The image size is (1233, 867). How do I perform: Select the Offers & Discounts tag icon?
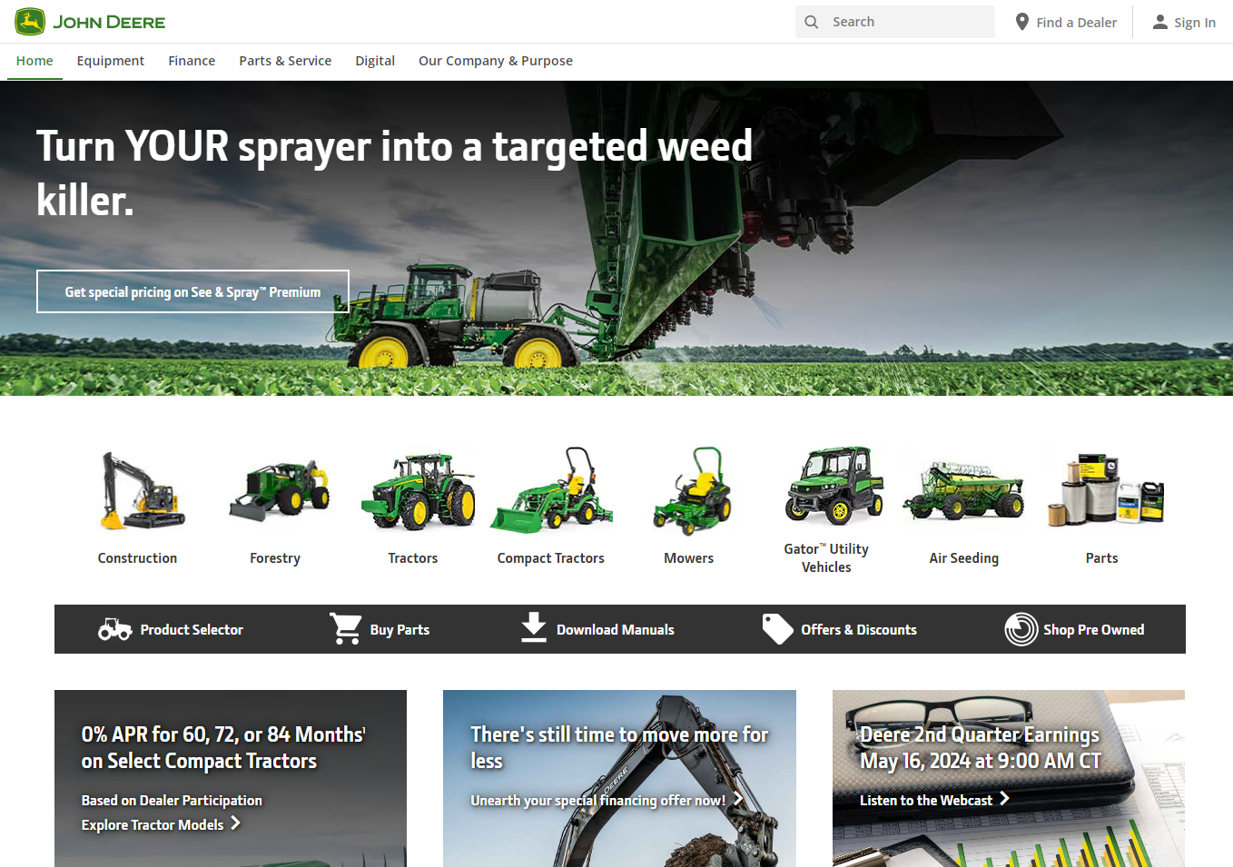click(777, 628)
